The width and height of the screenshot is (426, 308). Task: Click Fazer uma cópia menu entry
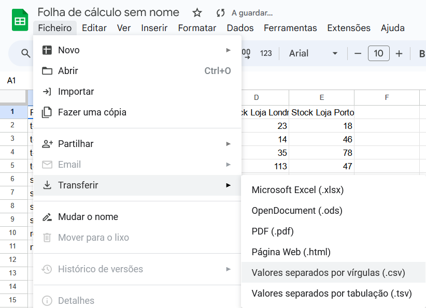pos(92,112)
